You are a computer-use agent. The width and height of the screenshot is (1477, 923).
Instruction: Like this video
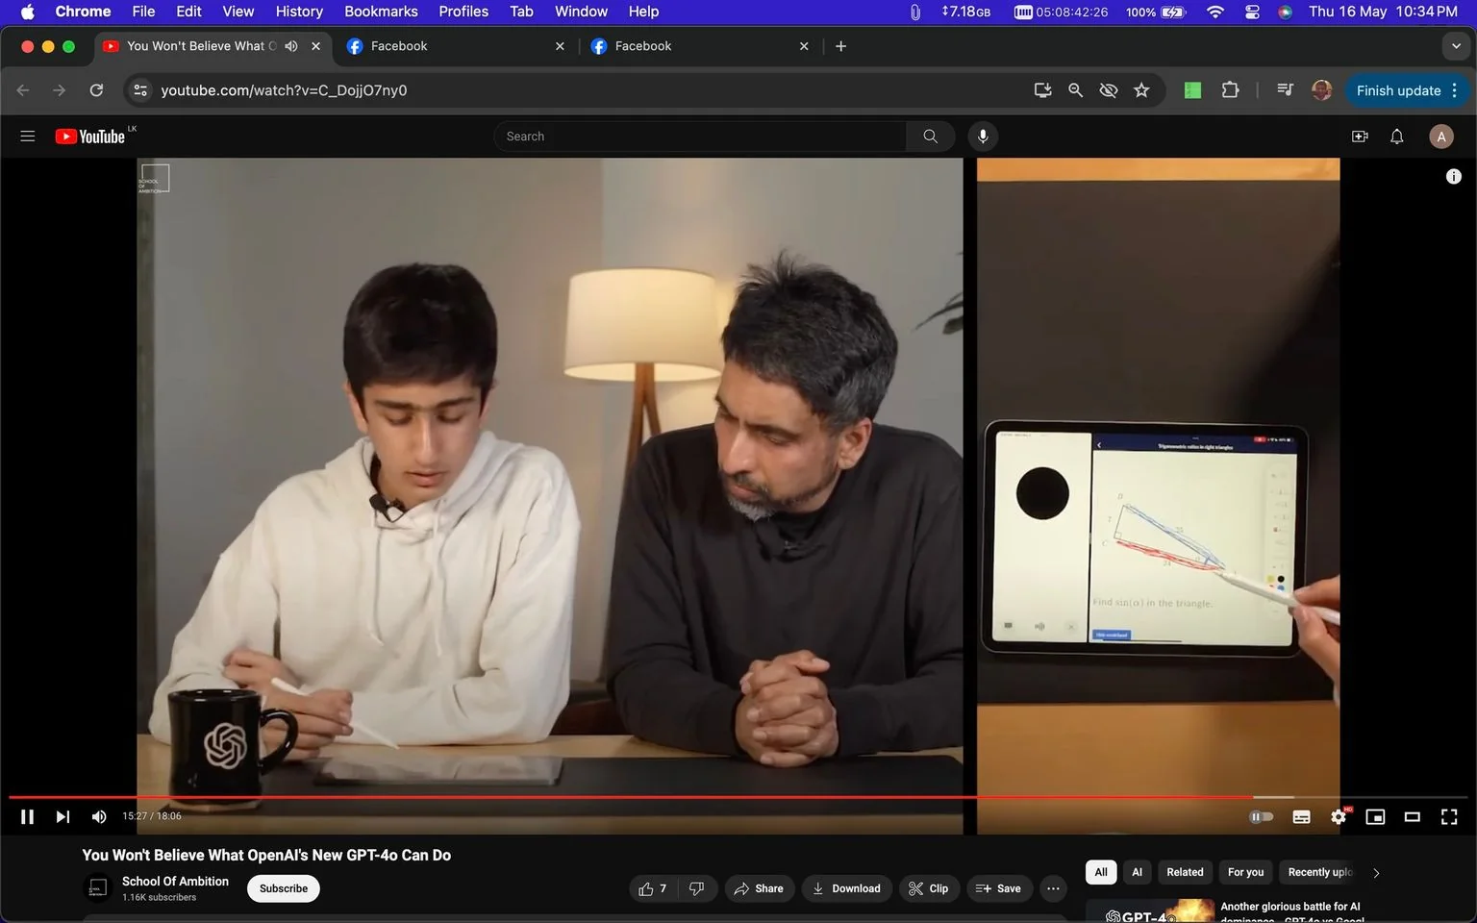pos(653,888)
